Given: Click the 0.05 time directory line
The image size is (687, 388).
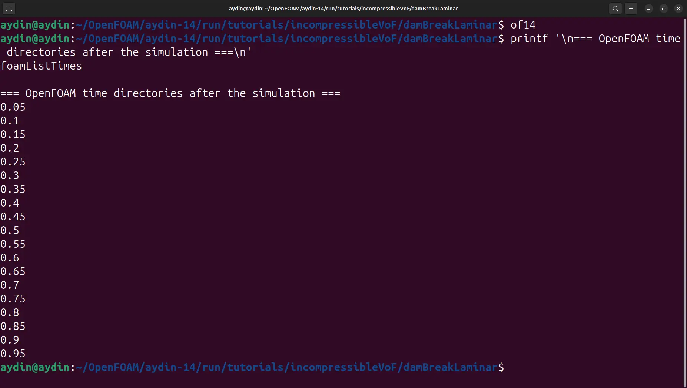Looking at the screenshot, I should click(x=13, y=107).
